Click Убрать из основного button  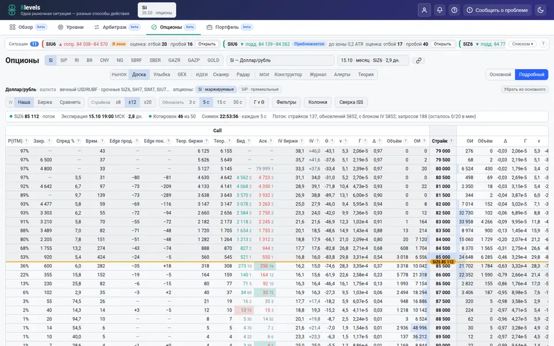(x=525, y=89)
